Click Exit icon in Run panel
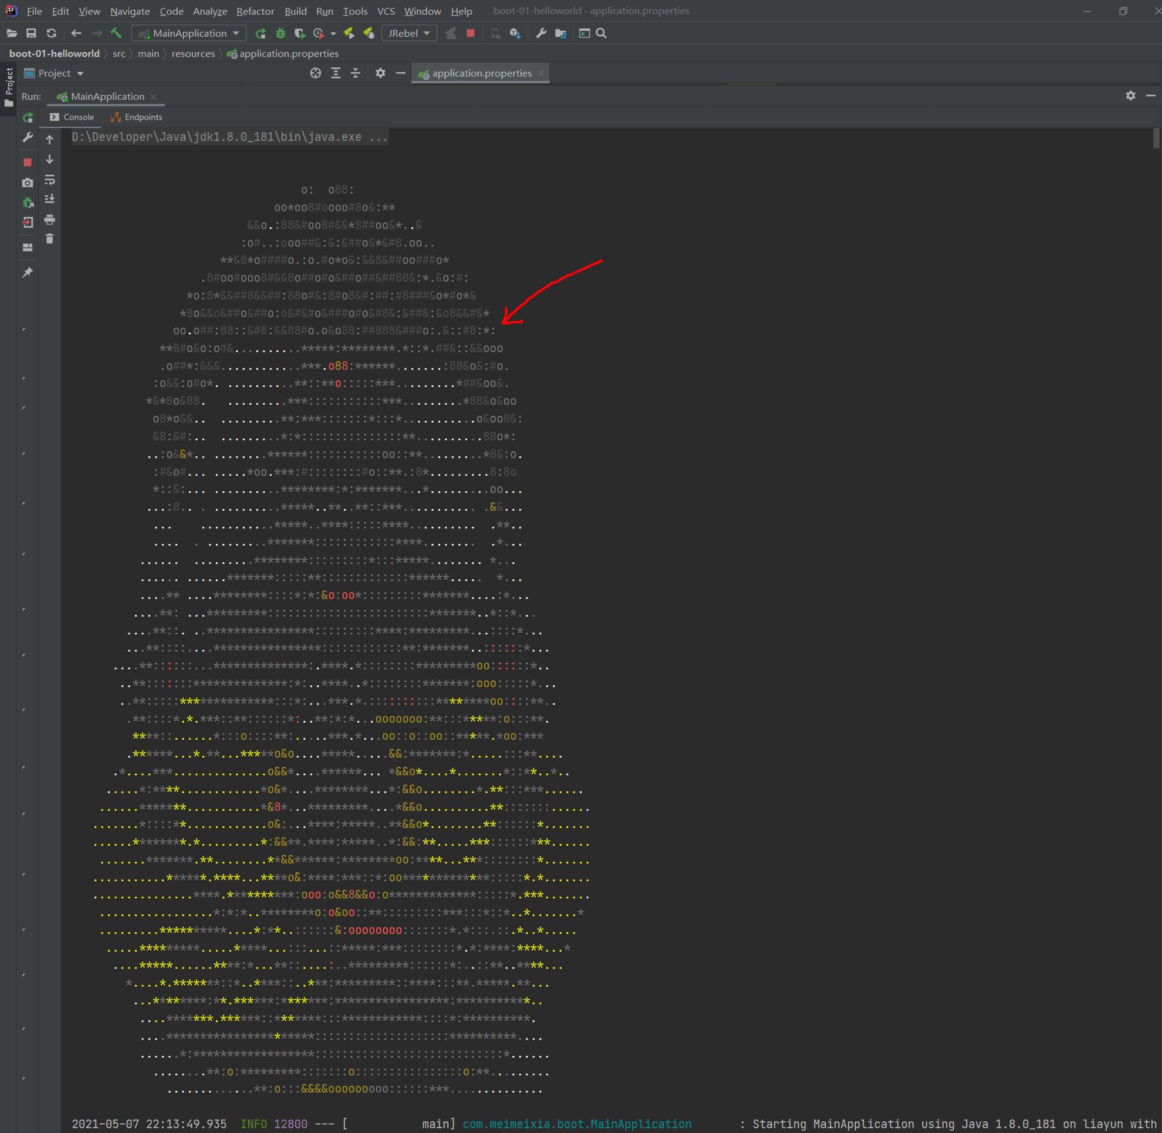Viewport: 1162px width, 1133px height. [28, 222]
